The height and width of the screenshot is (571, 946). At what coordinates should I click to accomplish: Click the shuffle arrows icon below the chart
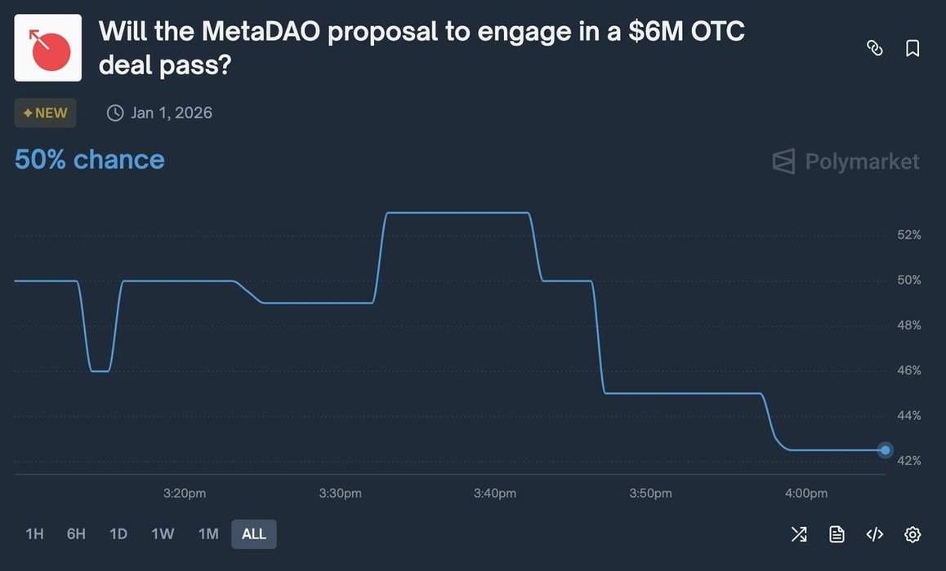pyautogui.click(x=799, y=534)
